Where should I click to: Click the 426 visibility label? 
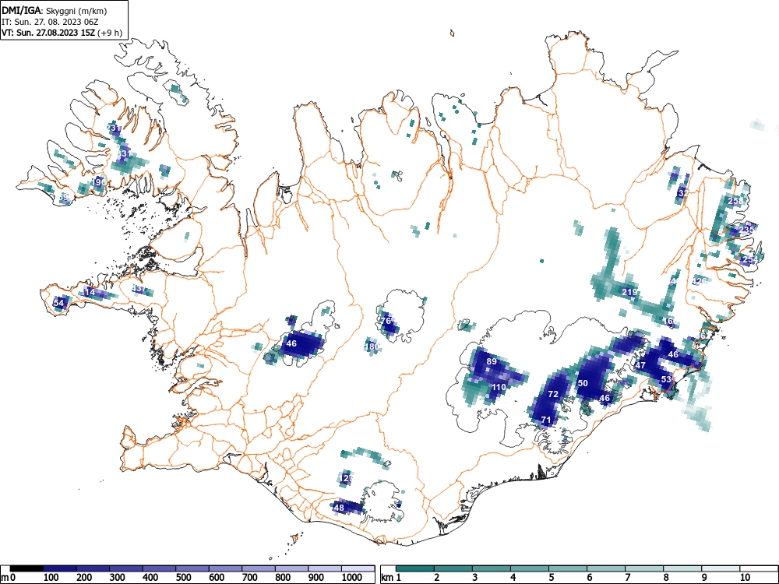[700, 282]
